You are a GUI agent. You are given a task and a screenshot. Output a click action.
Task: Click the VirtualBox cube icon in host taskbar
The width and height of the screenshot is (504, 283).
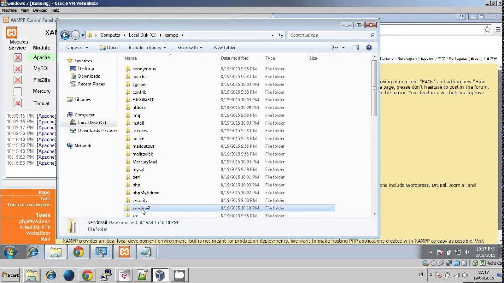pyautogui.click(x=160, y=275)
